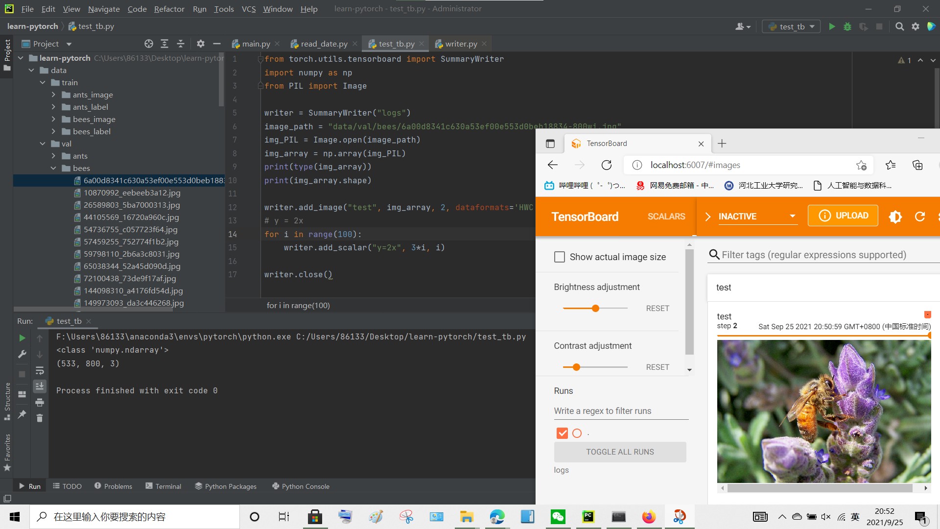The width and height of the screenshot is (940, 529).
Task: Open the SCALARS tab in TensorBoard
Action: pyautogui.click(x=666, y=216)
